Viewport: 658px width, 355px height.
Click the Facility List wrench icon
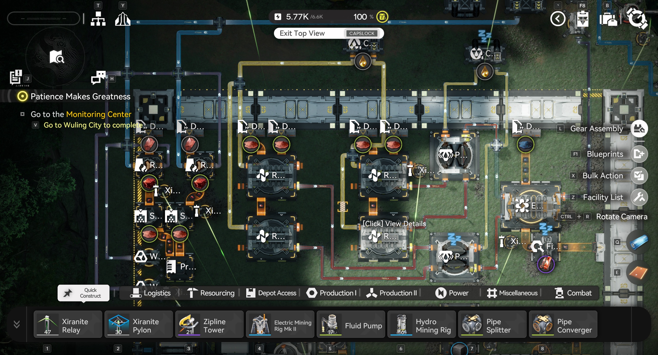[639, 197]
